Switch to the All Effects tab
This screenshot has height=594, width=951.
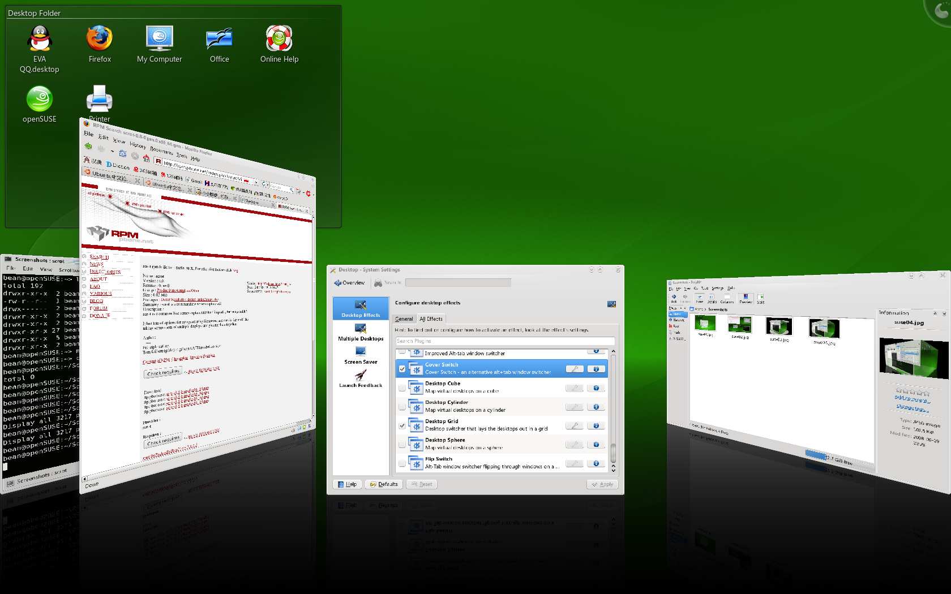(431, 319)
